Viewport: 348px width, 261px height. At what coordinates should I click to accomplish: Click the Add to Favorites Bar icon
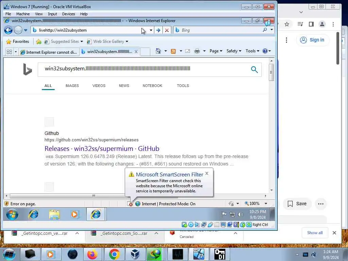point(39,41)
